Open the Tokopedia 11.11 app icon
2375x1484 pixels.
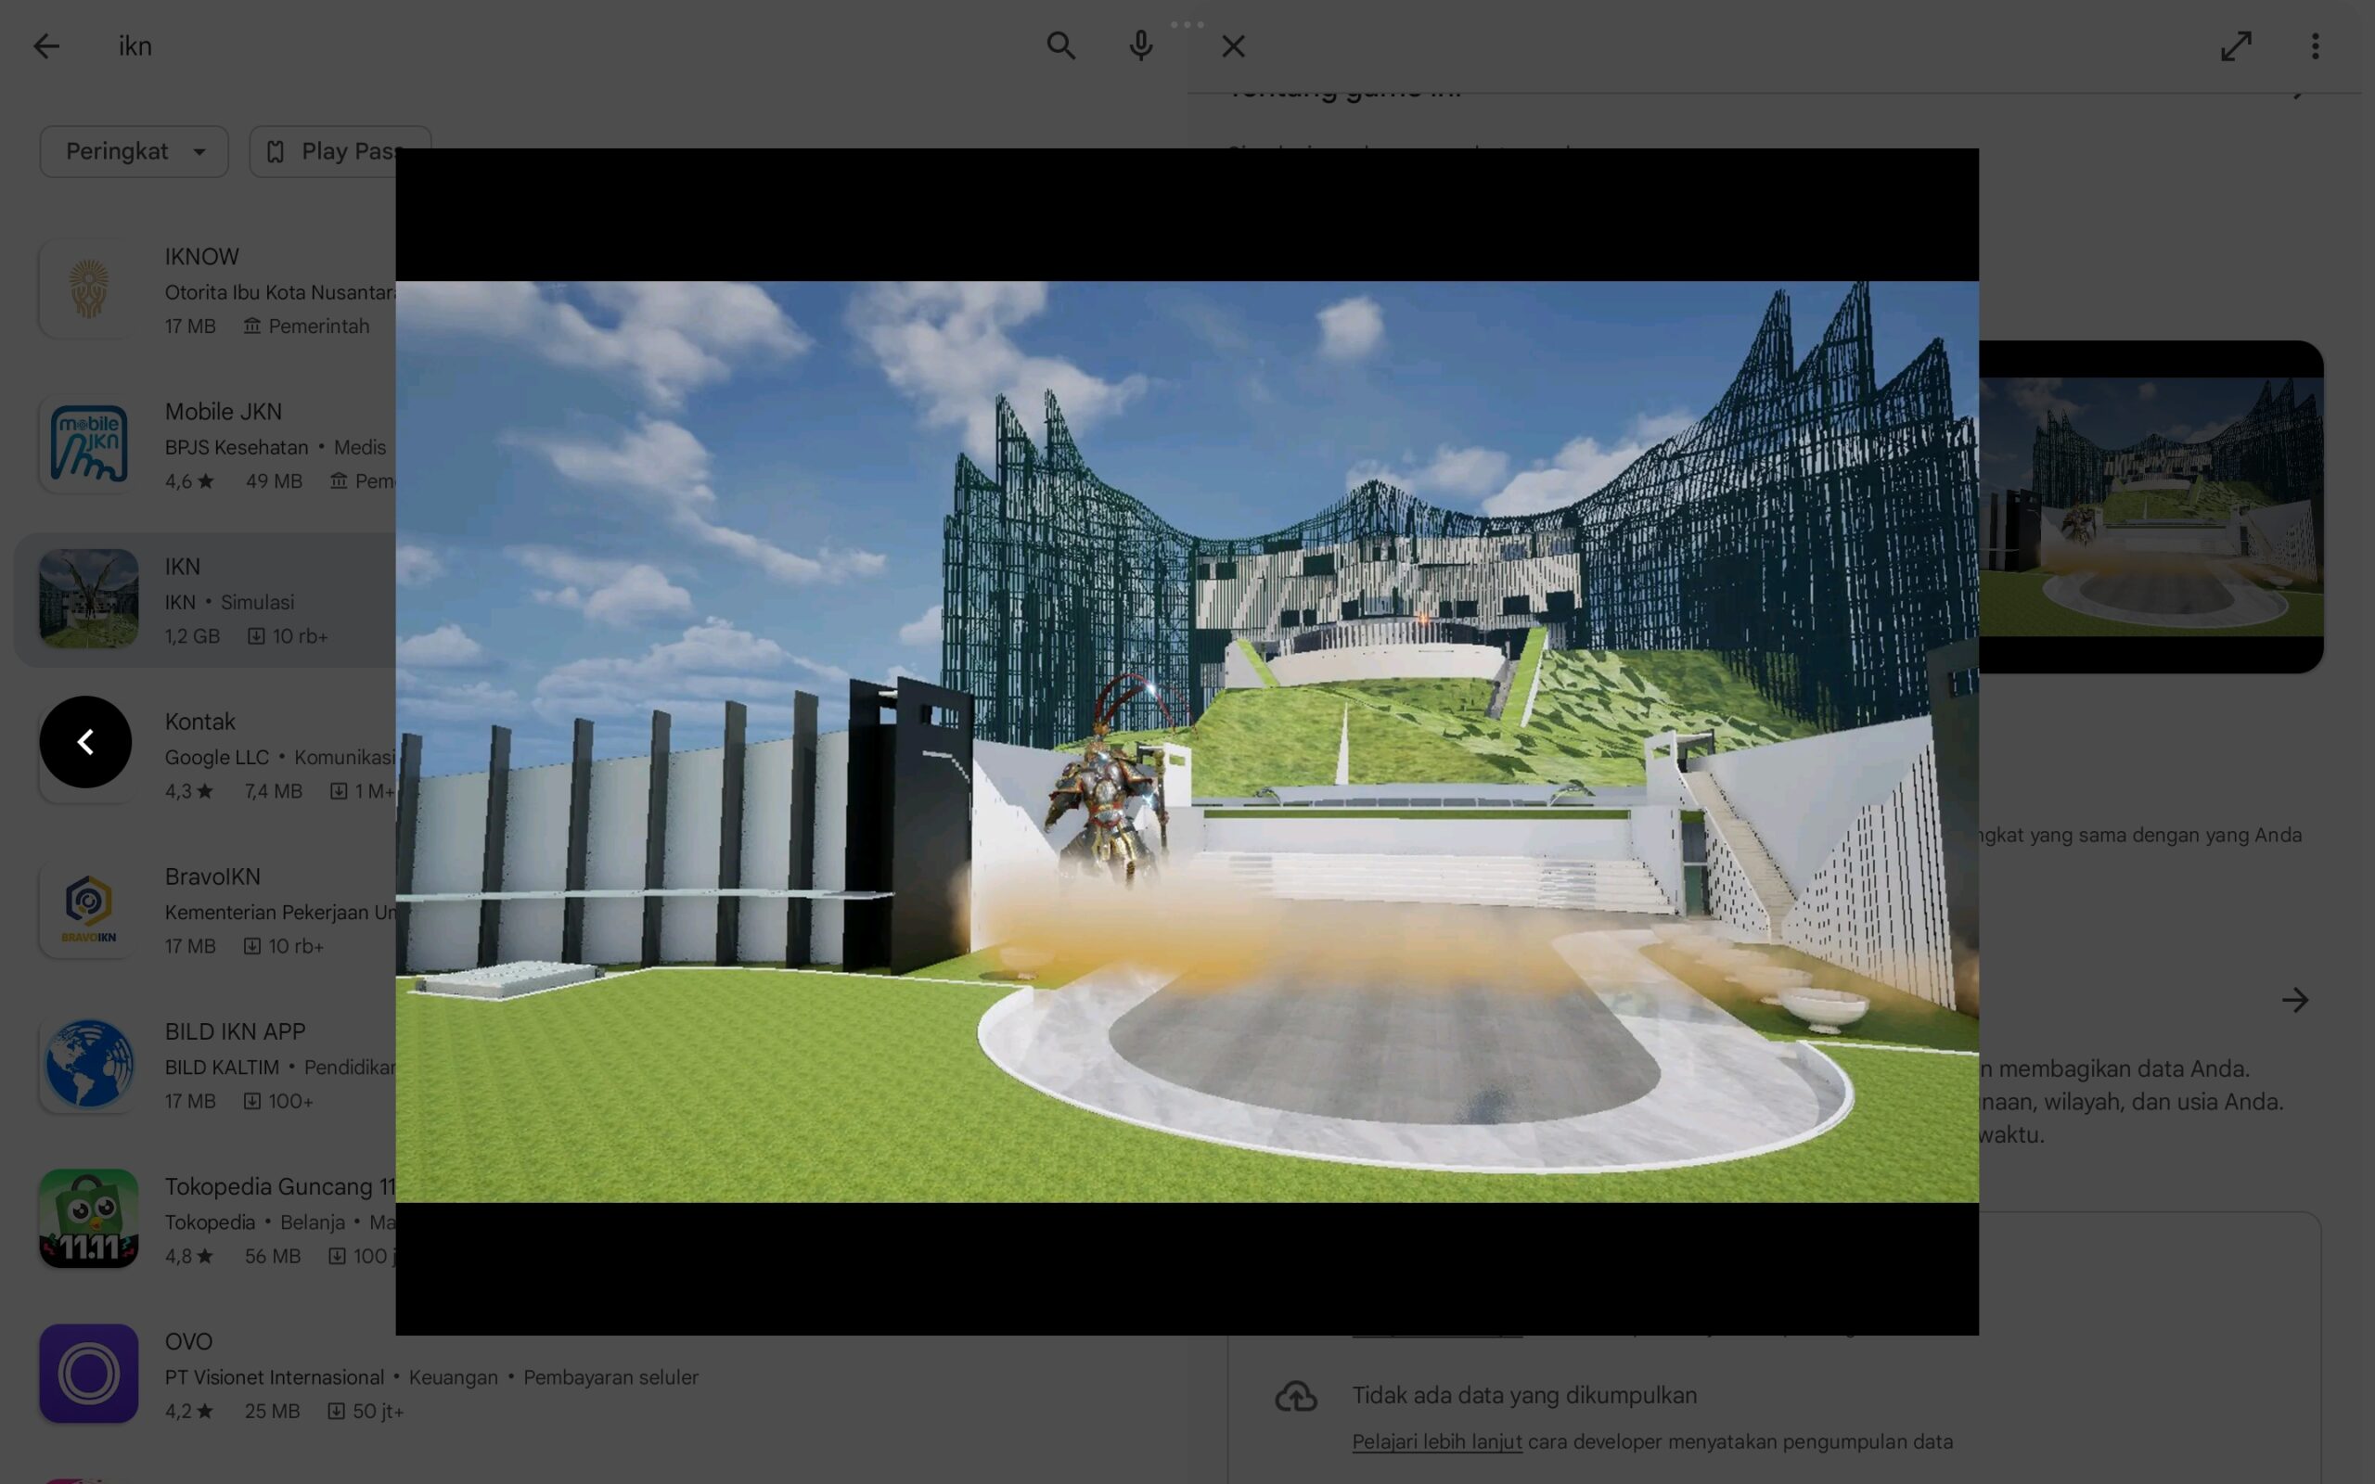88,1219
